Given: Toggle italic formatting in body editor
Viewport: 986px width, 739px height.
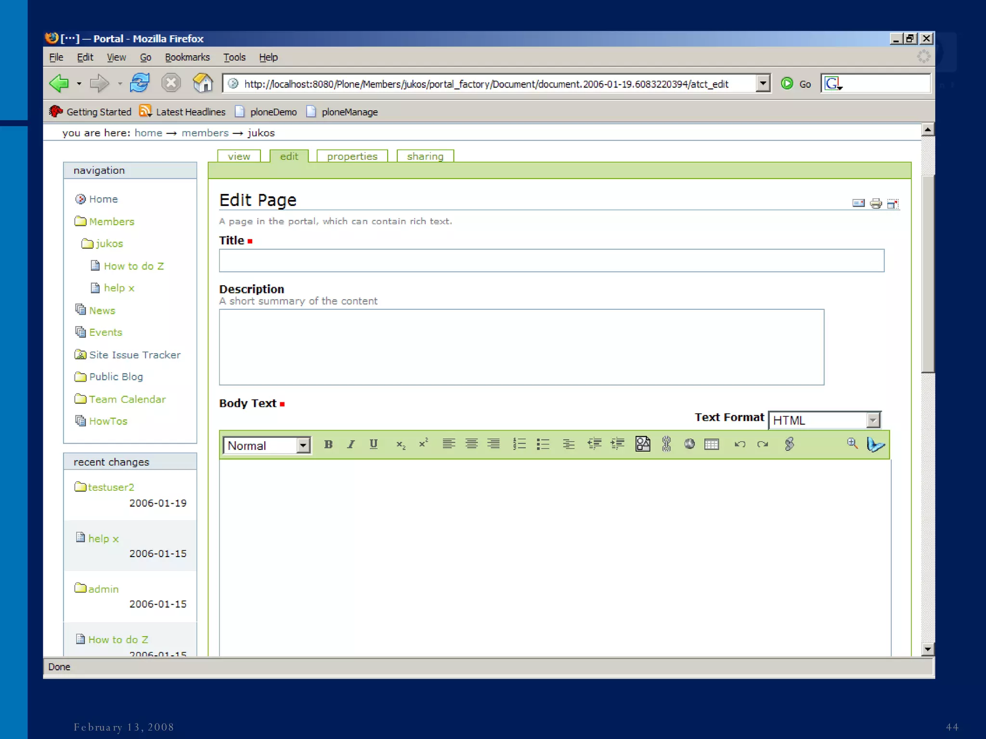Looking at the screenshot, I should 351,444.
